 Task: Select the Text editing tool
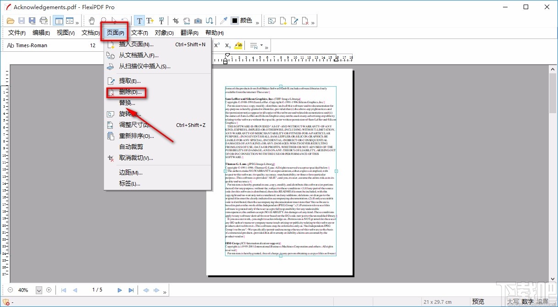point(139,20)
